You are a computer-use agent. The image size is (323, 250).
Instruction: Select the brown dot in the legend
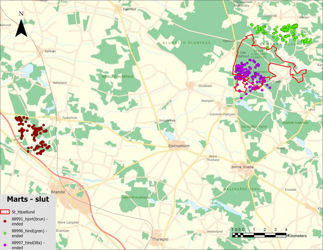[4, 221]
